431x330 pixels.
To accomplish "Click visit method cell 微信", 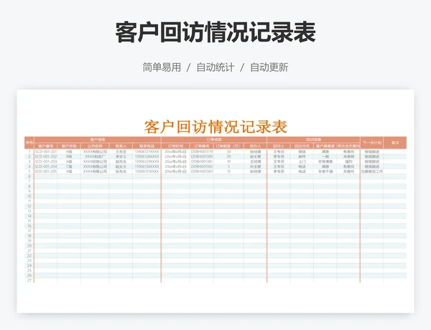I will (302, 151).
